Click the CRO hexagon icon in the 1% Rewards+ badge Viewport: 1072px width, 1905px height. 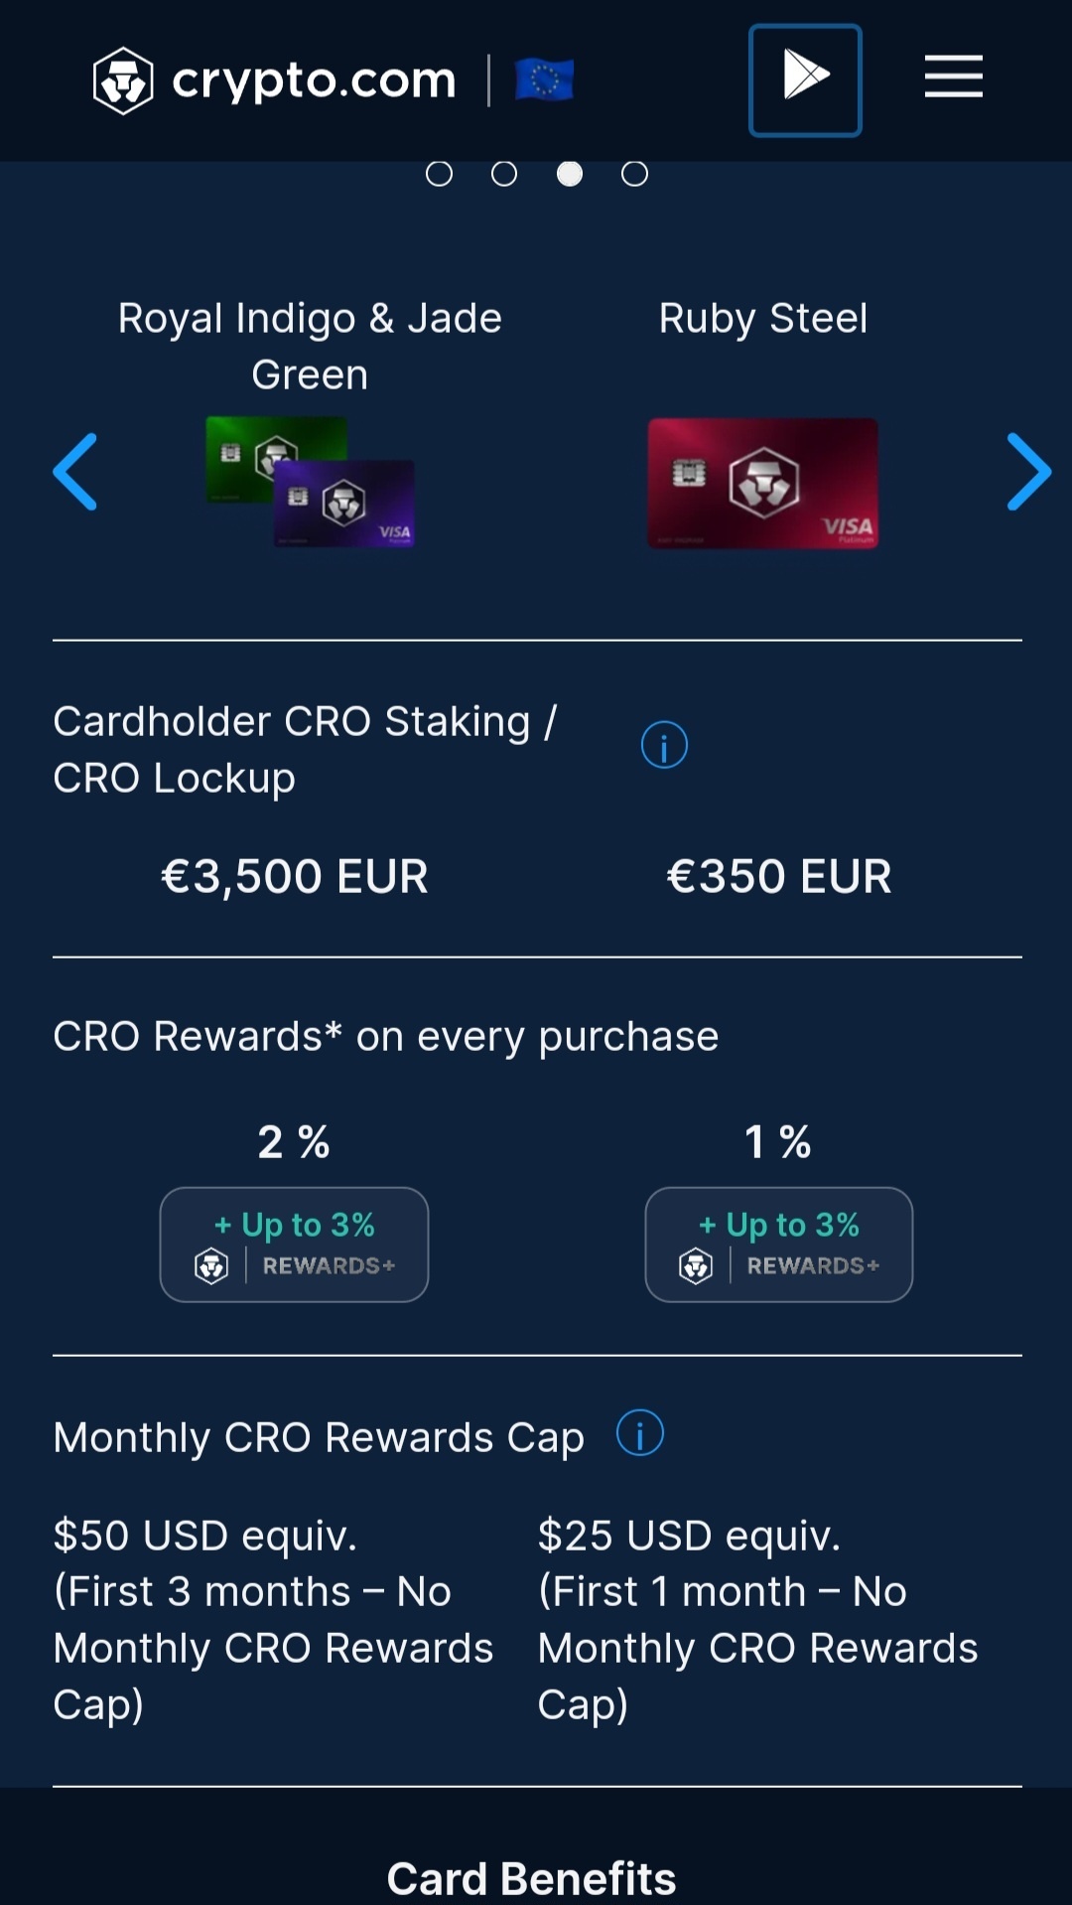(696, 1264)
